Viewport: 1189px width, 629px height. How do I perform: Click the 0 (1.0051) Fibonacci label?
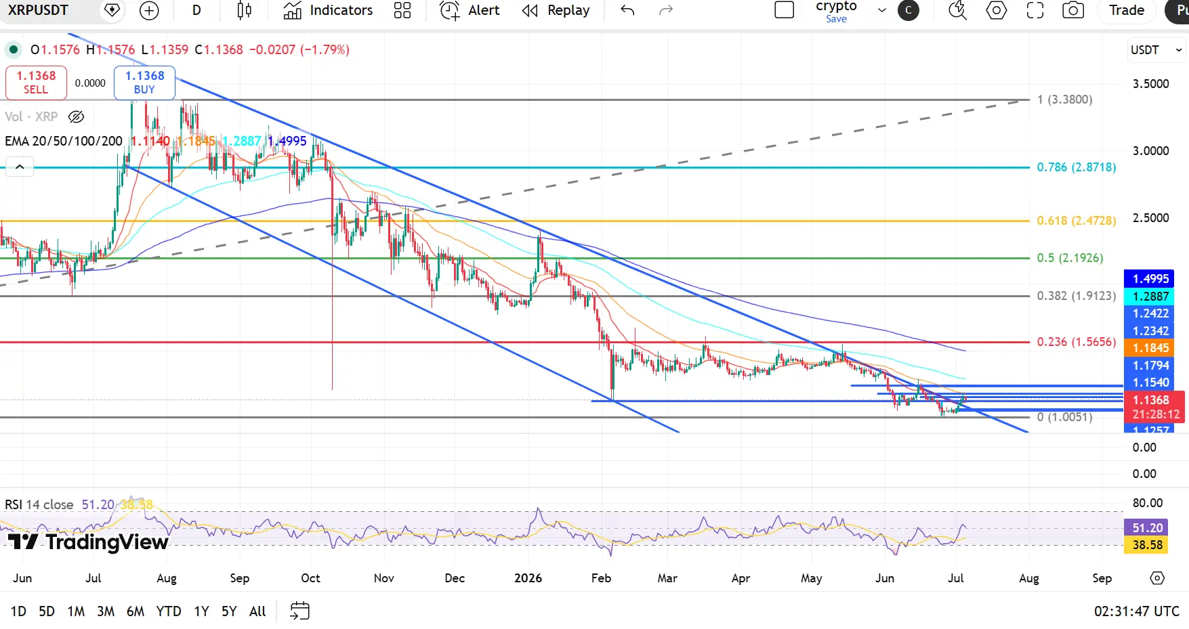pos(1064,417)
